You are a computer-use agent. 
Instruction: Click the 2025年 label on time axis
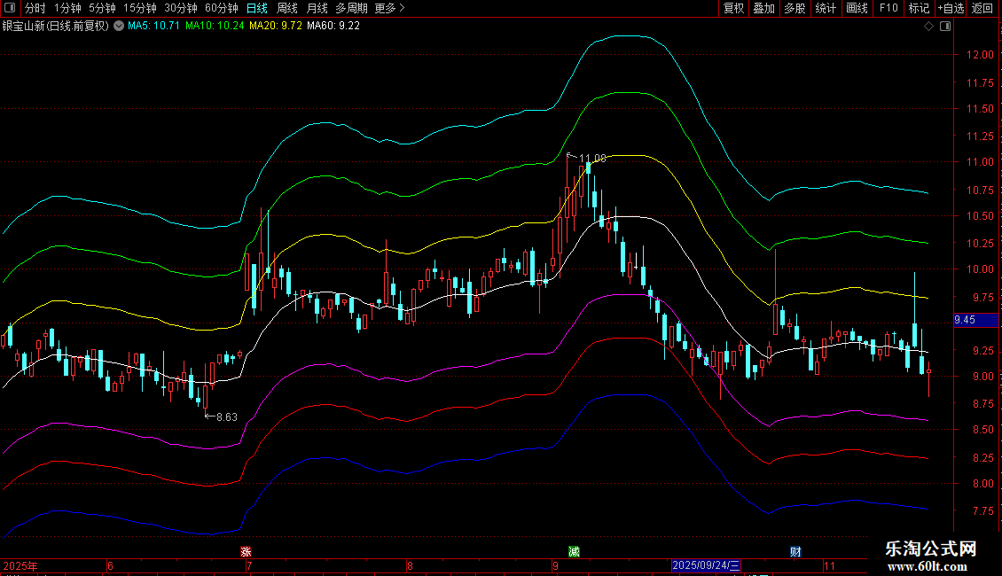[20, 565]
